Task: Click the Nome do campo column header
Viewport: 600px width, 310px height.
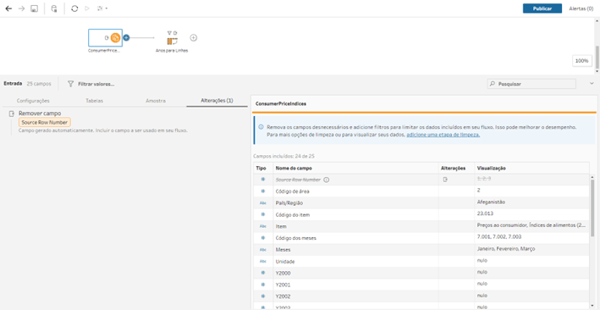Action: pos(294,168)
